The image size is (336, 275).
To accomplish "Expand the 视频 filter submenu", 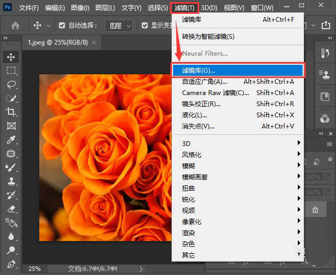I will tap(238, 210).
